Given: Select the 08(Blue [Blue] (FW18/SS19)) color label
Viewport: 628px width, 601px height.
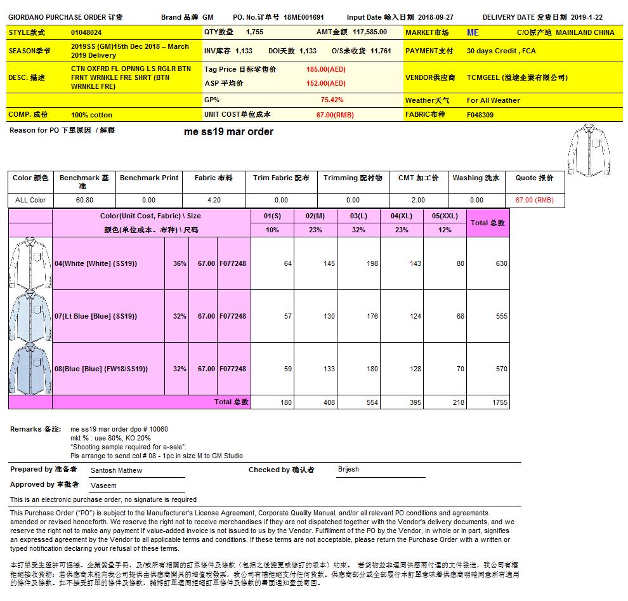Looking at the screenshot, I should click(x=101, y=369).
